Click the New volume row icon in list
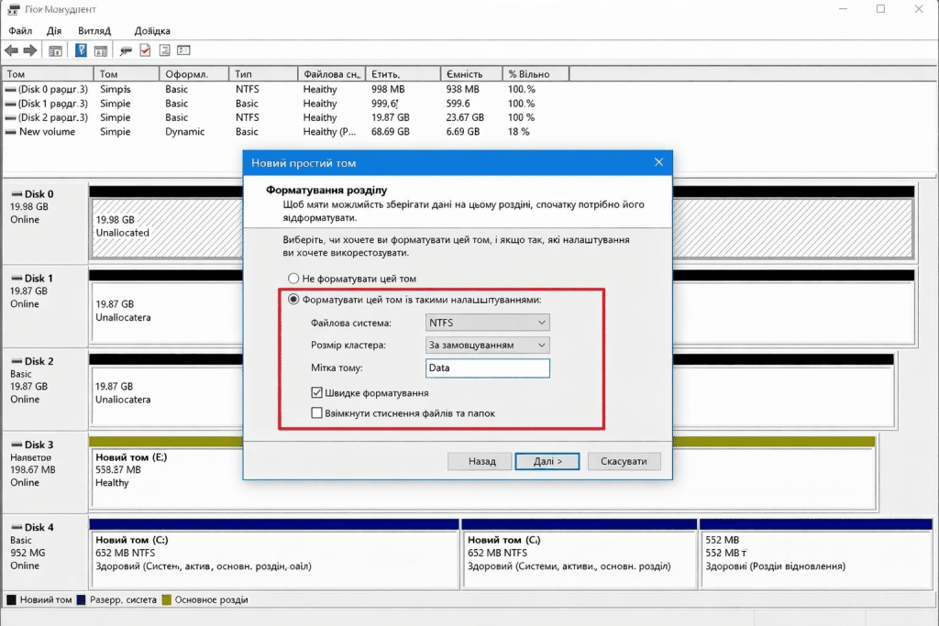This screenshot has height=626, width=939. click(11, 132)
